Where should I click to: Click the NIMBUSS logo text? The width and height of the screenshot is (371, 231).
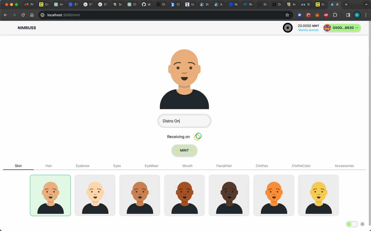coord(27,28)
